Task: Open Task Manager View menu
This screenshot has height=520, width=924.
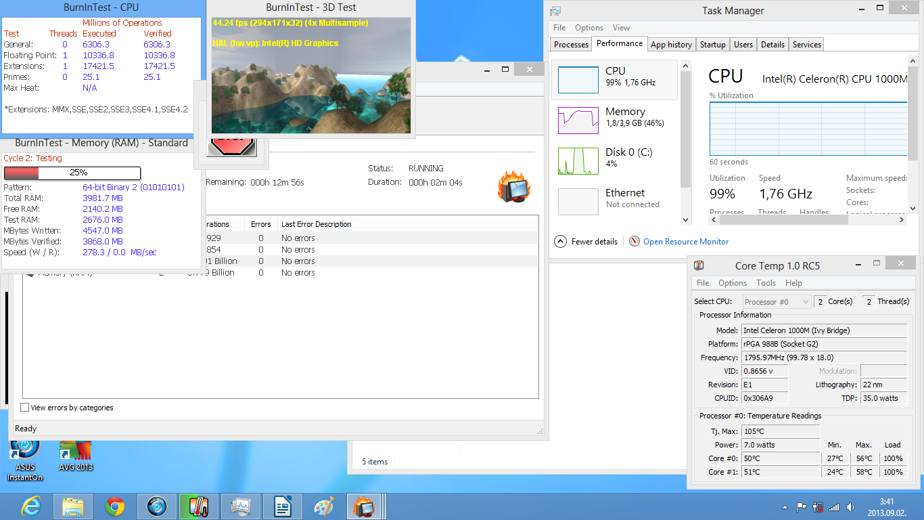Action: [621, 28]
